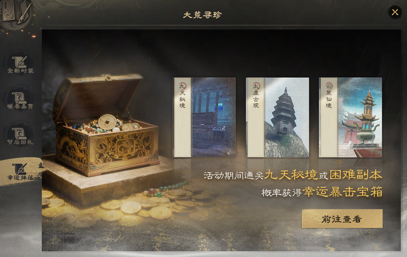Click the 节后回礼 scroll icon
The height and width of the screenshot is (257, 407).
(19, 134)
